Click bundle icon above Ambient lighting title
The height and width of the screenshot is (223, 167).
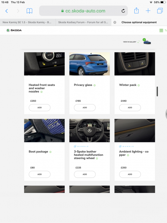coord(120,146)
